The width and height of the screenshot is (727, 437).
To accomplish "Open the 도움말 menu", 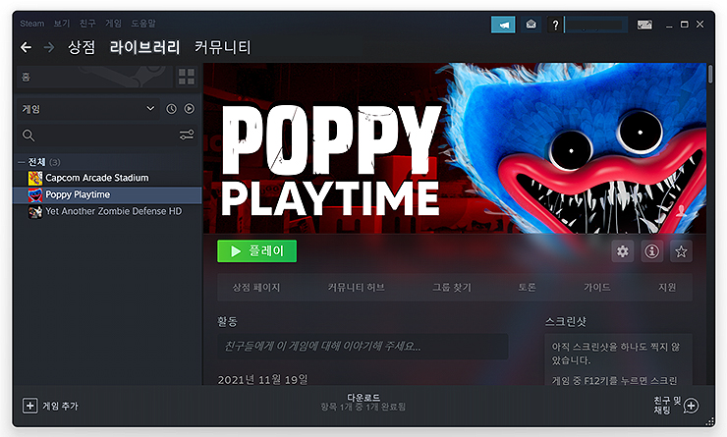I will 143,24.
